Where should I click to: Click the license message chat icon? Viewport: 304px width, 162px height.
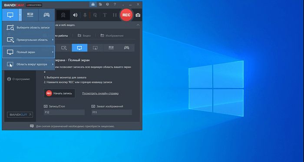[32, 126]
